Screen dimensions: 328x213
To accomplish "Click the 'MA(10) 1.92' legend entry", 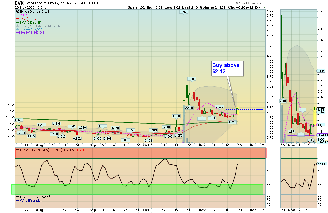I will click(27, 15).
